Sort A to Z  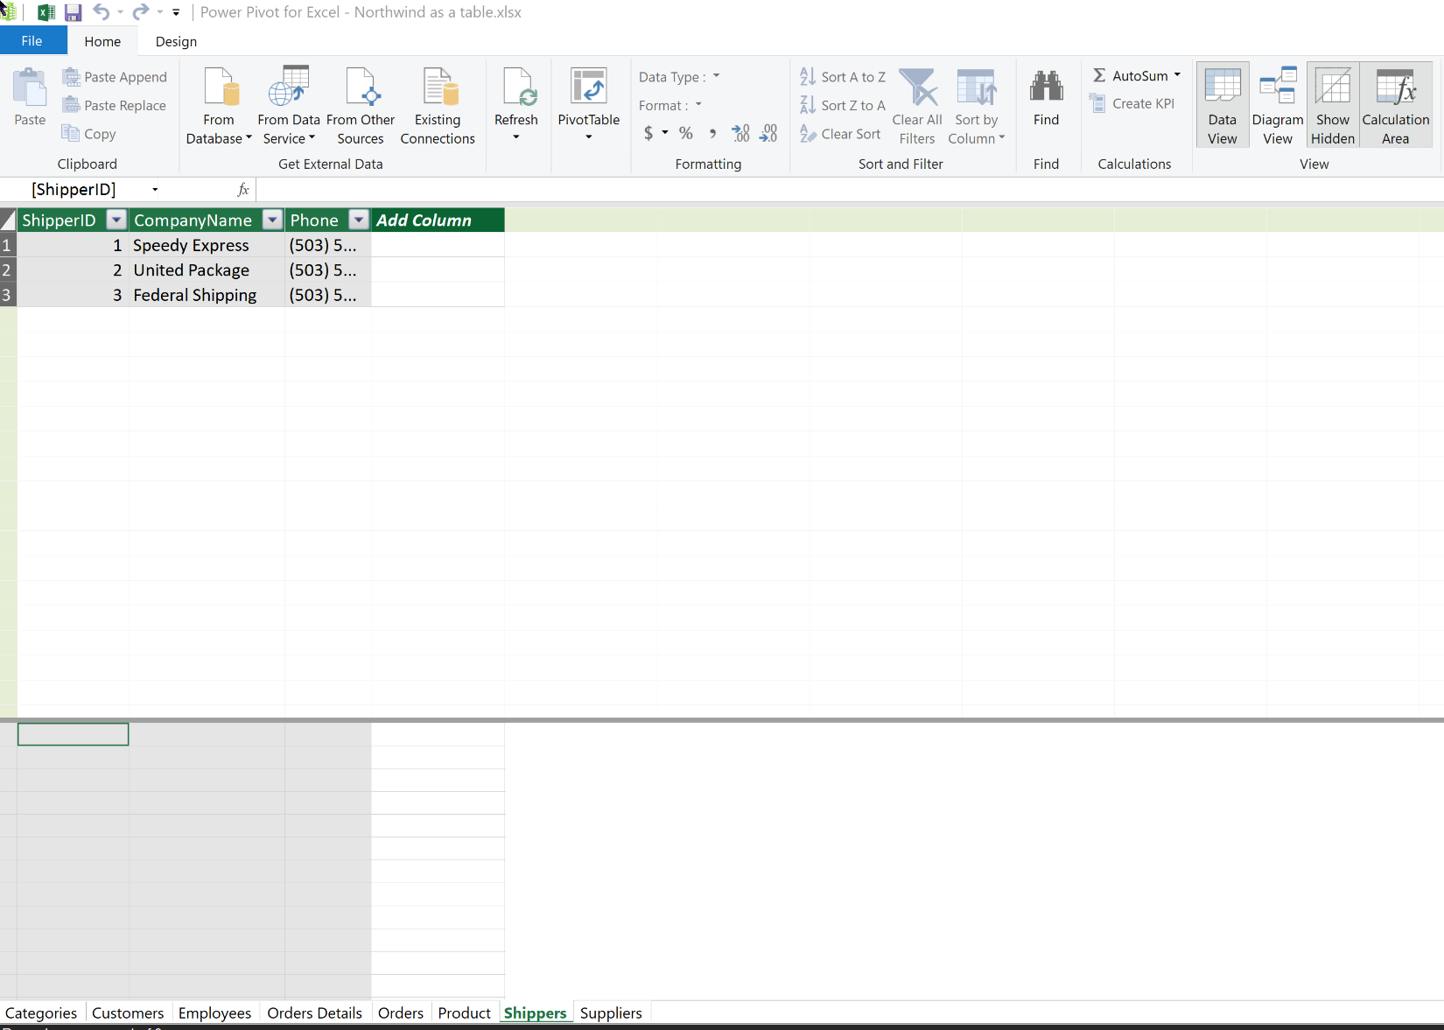[x=843, y=77]
